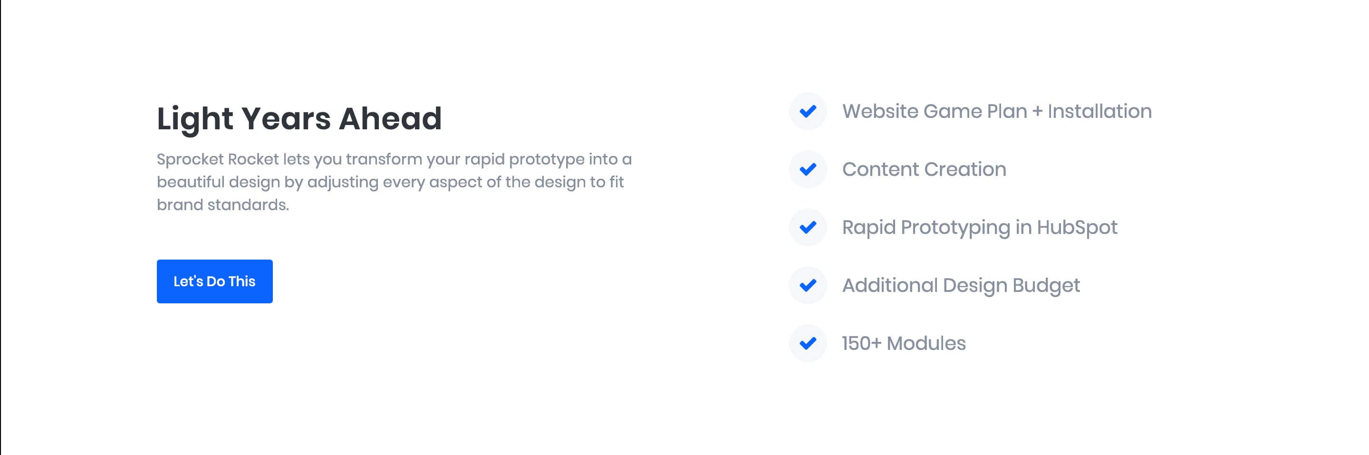Click checkmark icon beside 150+ Modules
Image resolution: width=1369 pixels, height=455 pixels.
pyautogui.click(x=808, y=343)
